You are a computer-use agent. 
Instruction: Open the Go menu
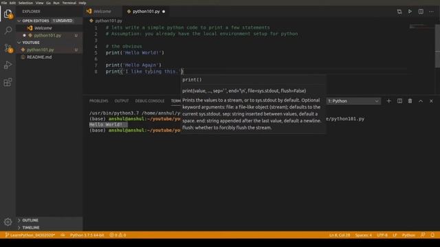pos(48,3)
